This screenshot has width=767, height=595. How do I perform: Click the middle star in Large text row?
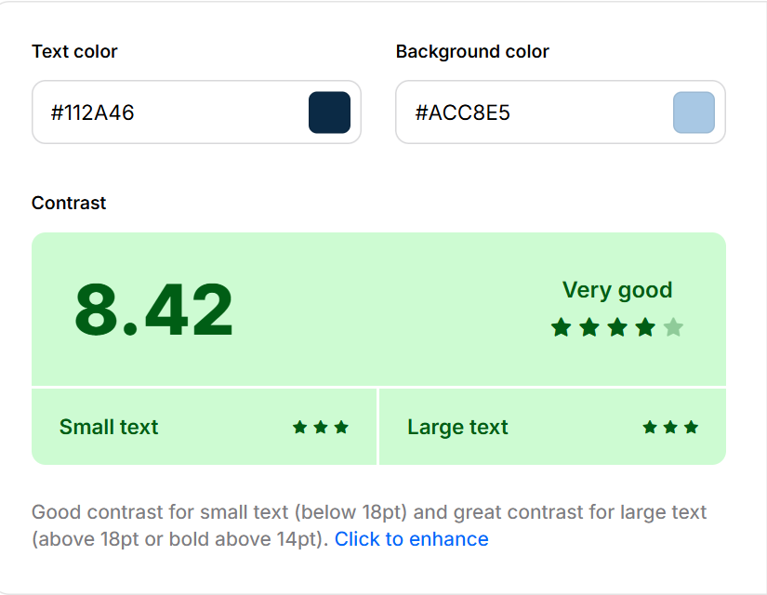(x=670, y=428)
